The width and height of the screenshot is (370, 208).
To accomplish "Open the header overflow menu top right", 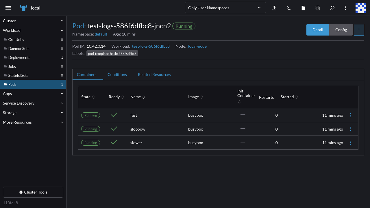I will 345,8.
